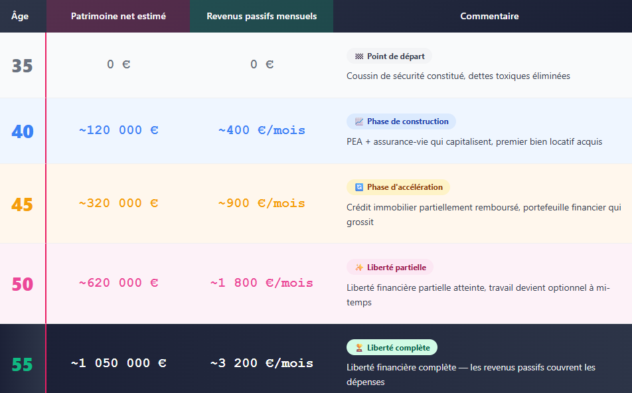
Task: Select the ~1 050 000 € value
Action: click(118, 363)
